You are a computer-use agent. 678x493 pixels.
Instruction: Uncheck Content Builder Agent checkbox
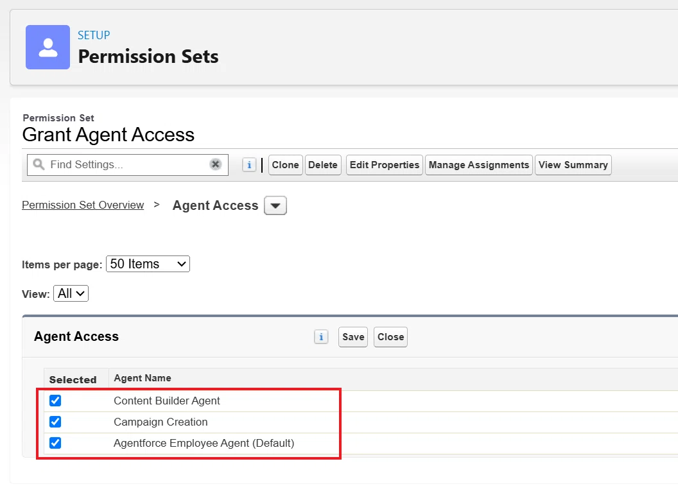[55, 401]
